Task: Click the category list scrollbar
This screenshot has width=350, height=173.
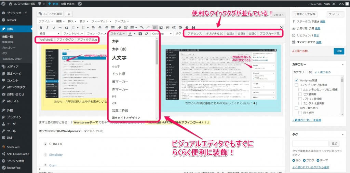Action: [342, 80]
